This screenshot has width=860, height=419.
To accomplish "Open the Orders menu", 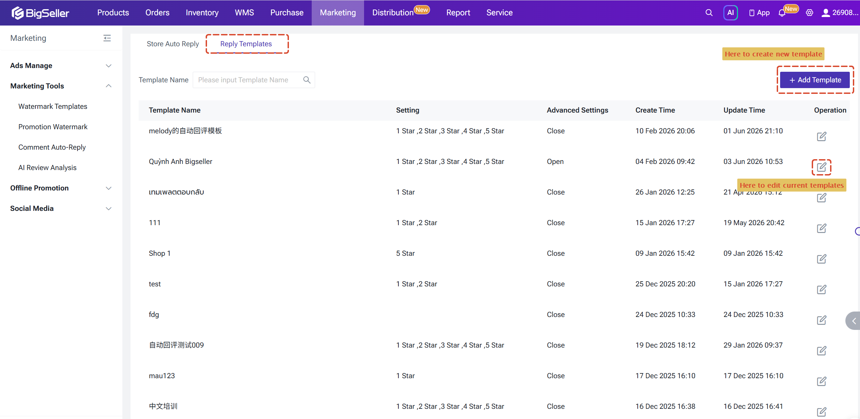I will pos(157,13).
